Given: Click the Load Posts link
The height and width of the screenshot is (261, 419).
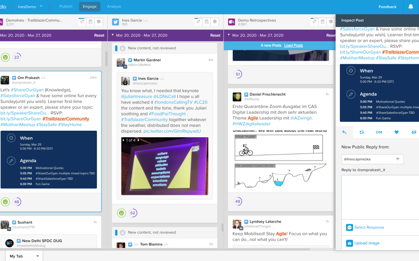Looking at the screenshot, I should [x=293, y=45].
